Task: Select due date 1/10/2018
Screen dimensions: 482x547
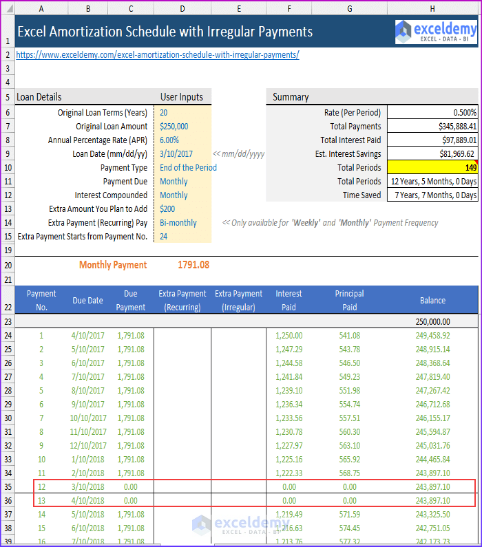Action: 87,460
